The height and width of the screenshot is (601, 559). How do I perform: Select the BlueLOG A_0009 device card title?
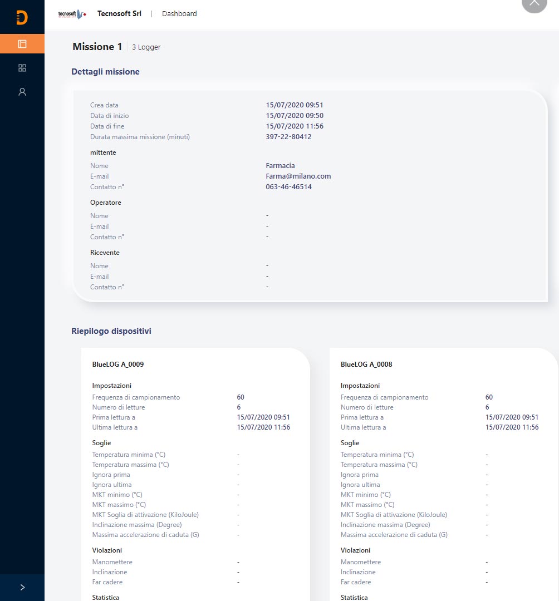118,364
